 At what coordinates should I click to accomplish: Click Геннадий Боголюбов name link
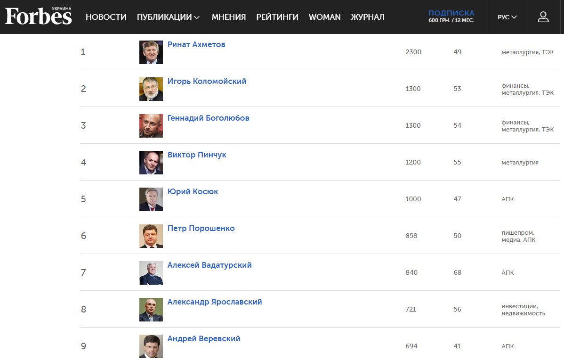coord(208,118)
